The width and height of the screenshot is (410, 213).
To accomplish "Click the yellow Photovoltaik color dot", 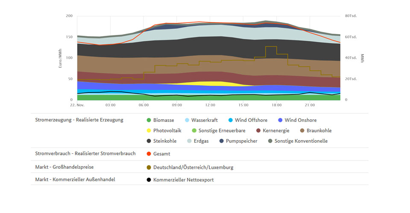I will [149, 131].
